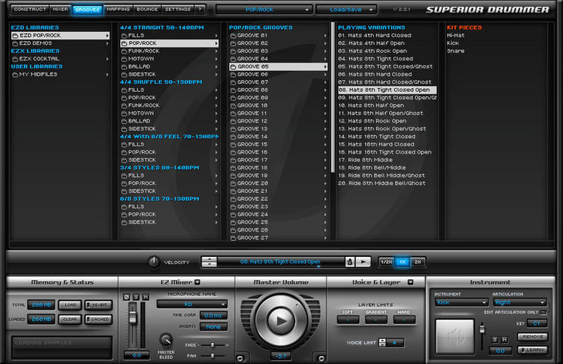Toggle the 16-BIT memory option
The image size is (563, 364).
tap(98, 305)
